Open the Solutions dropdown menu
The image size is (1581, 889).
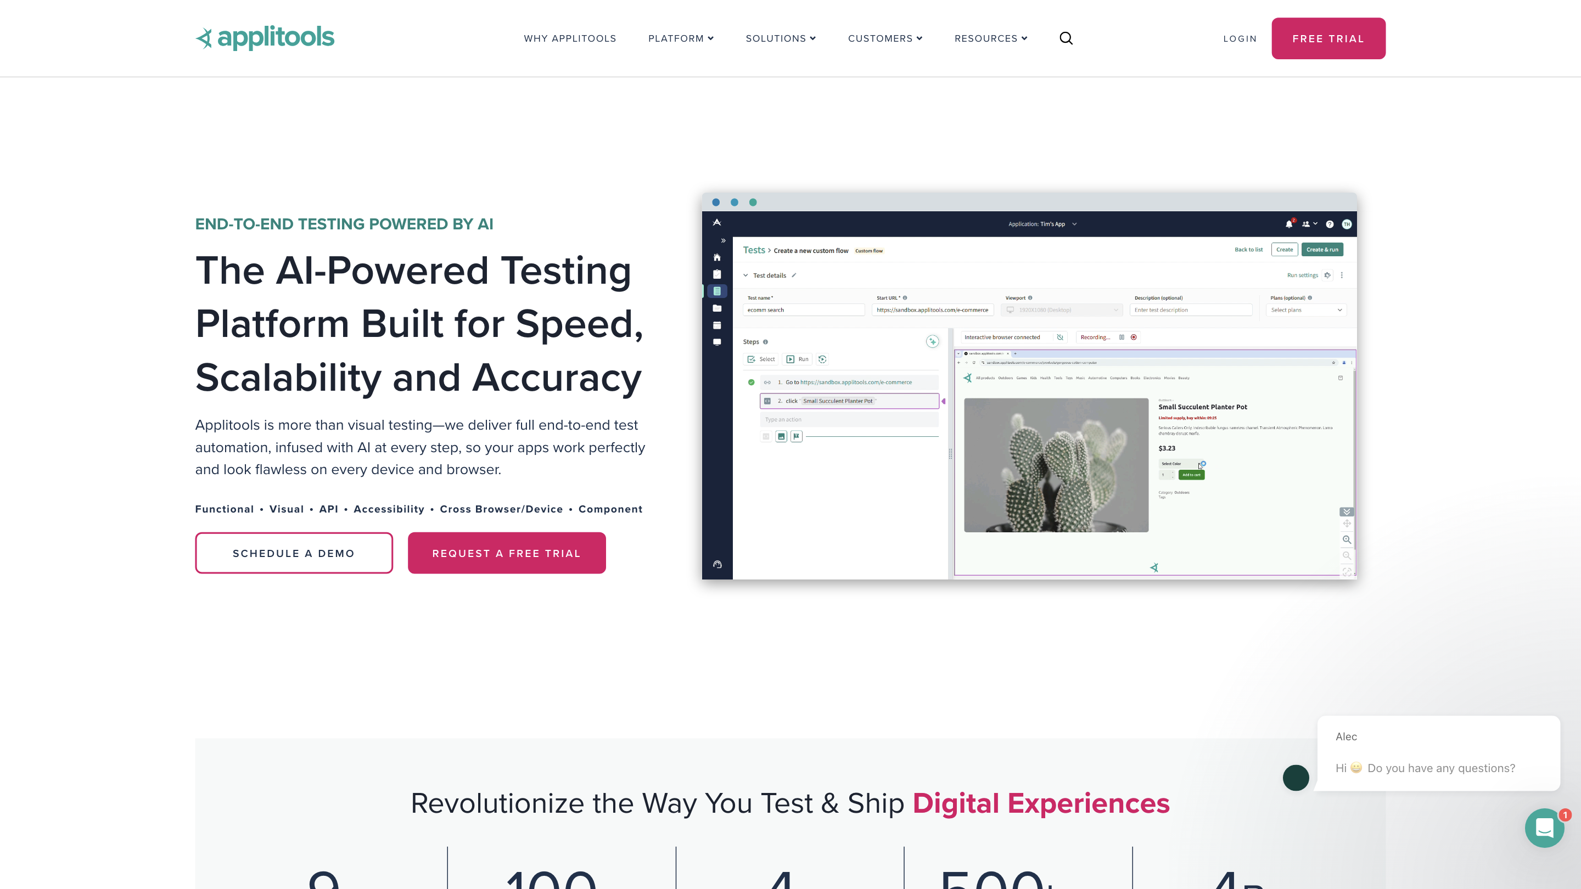coord(781,38)
